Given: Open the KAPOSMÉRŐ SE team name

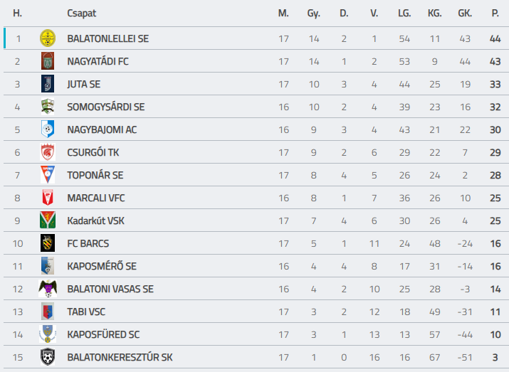Looking at the screenshot, I should pos(102,266).
